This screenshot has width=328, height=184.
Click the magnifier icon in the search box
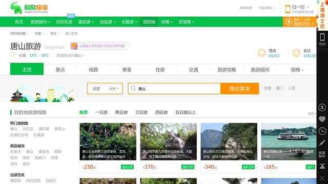(x=133, y=88)
